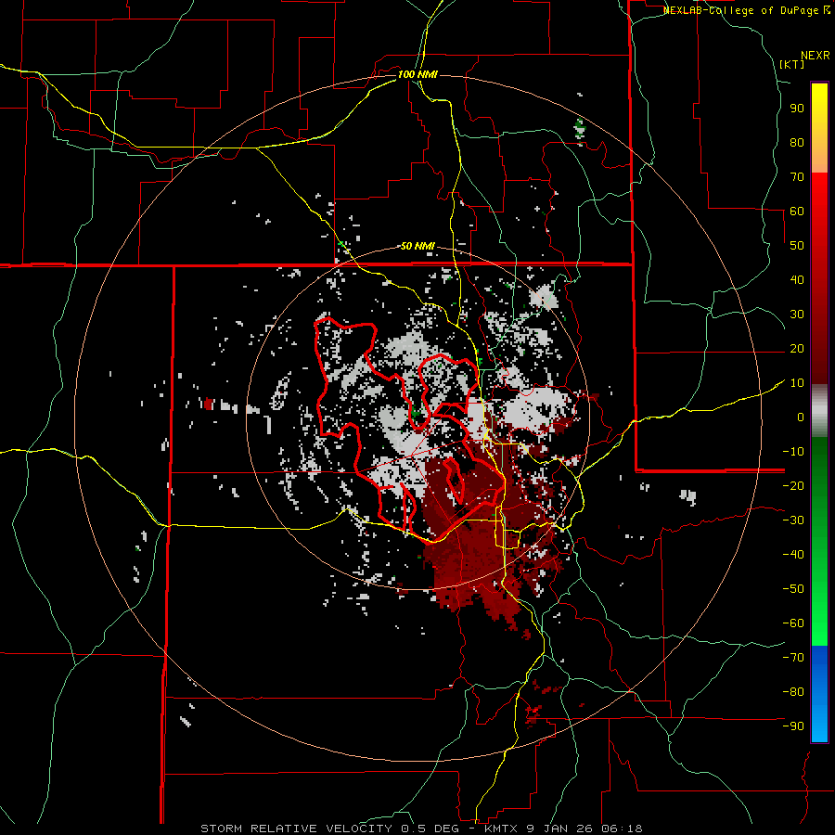Viewport: 835px width, 835px height.
Task: Click the 0 value on the velocity scale
Action: pos(801,417)
